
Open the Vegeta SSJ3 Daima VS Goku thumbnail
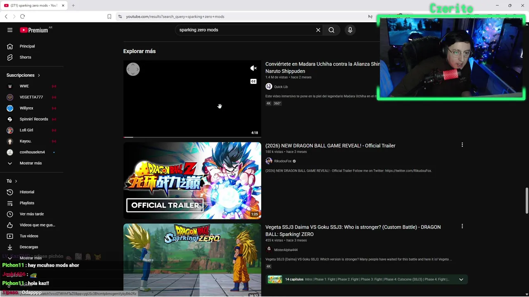192,260
